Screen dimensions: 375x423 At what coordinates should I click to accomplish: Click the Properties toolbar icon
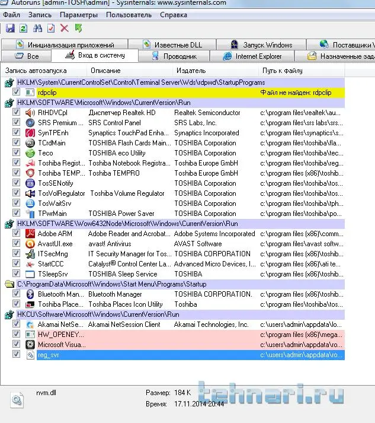point(50,28)
